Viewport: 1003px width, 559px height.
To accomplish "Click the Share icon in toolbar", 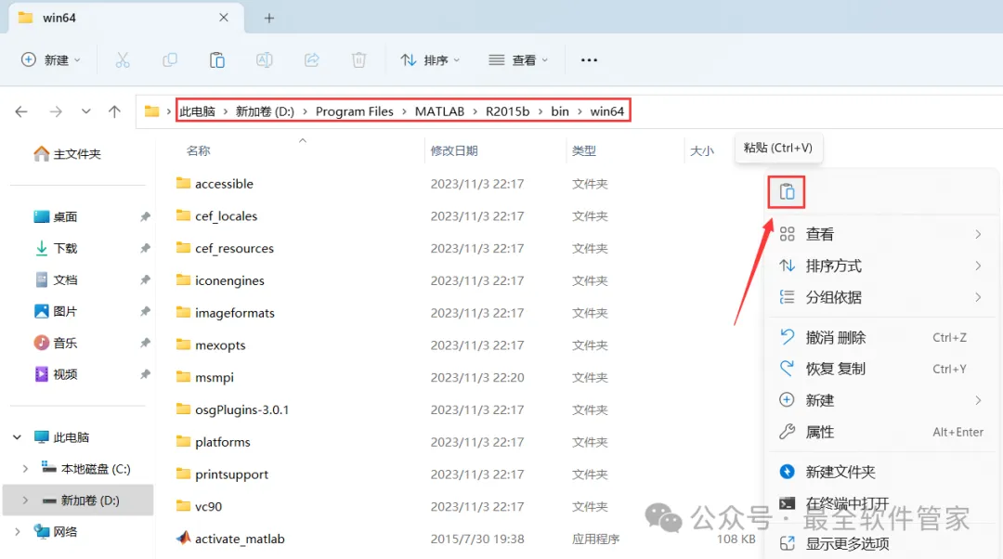I will click(311, 60).
